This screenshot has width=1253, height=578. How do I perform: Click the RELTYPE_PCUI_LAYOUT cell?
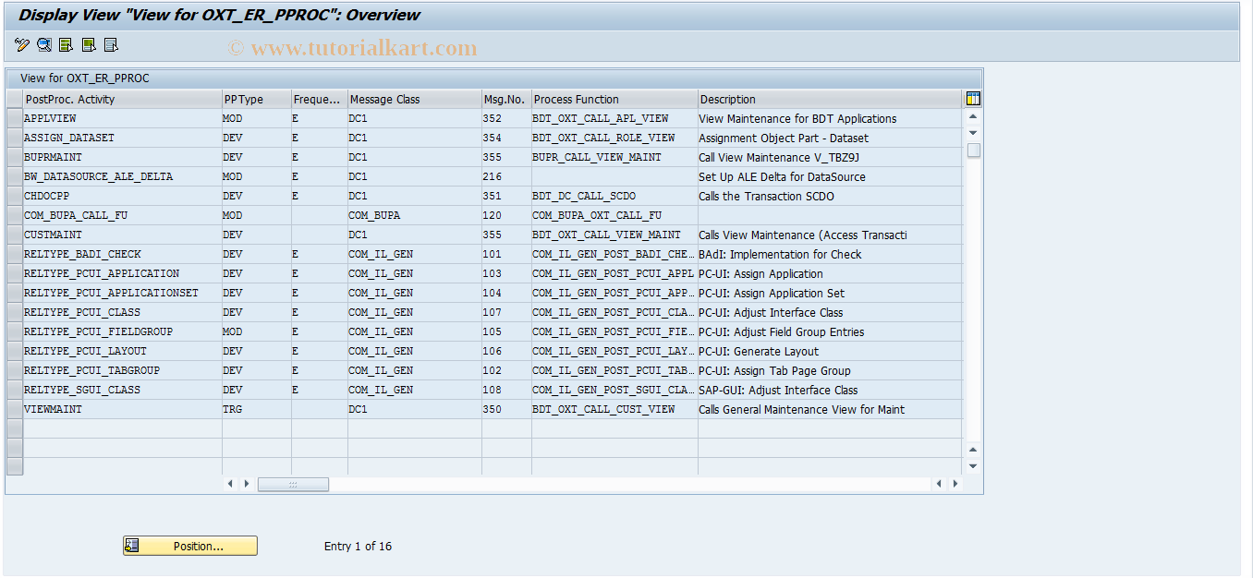click(122, 351)
